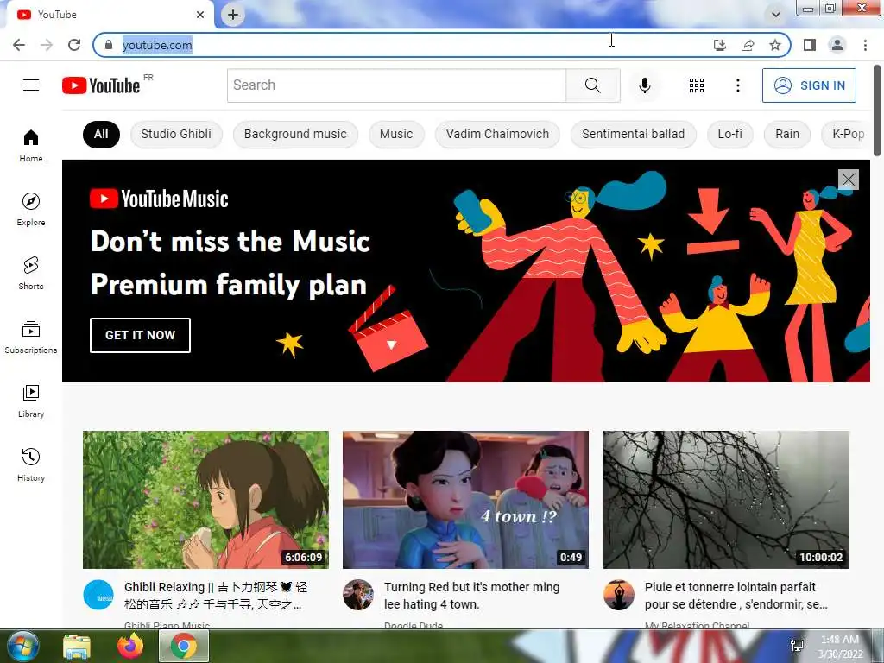Open the Pluie et tonnerre video title
This screenshot has height=663, width=884.
click(x=736, y=596)
